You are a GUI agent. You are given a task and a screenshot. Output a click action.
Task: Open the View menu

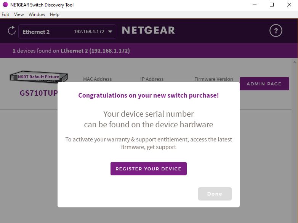[19, 14]
